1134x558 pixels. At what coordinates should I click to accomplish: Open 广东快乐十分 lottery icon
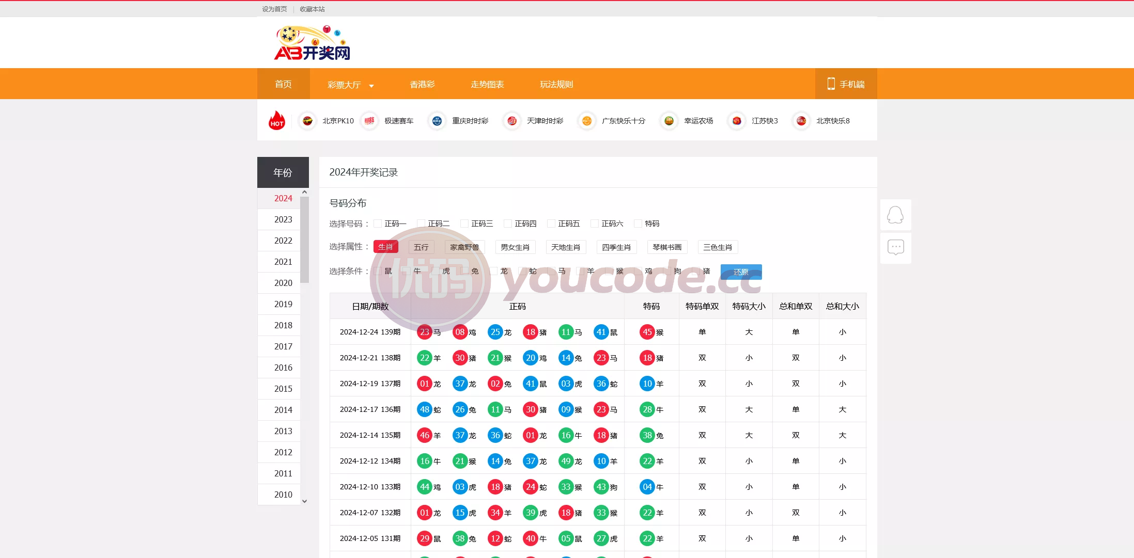587,121
